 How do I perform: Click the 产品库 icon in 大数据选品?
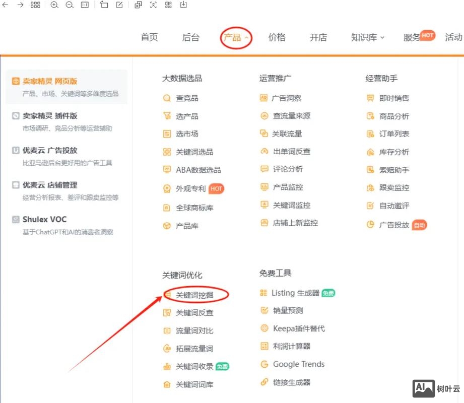tap(167, 226)
